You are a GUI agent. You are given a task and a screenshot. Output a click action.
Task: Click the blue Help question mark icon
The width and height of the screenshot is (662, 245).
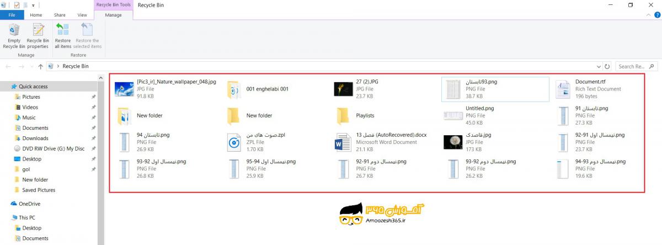pyautogui.click(x=656, y=15)
